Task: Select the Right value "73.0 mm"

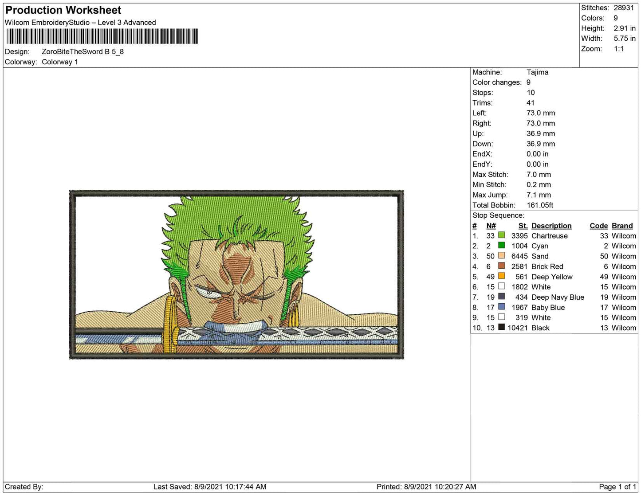Action: coord(541,123)
